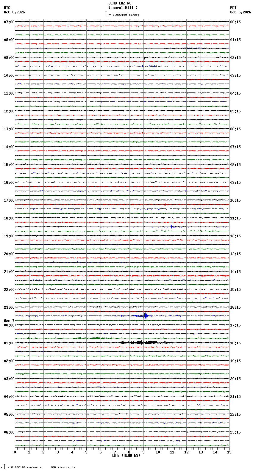This screenshot has width=253, height=471.
Task: Click the '00:15' PDT time label
Action: tap(235, 22)
